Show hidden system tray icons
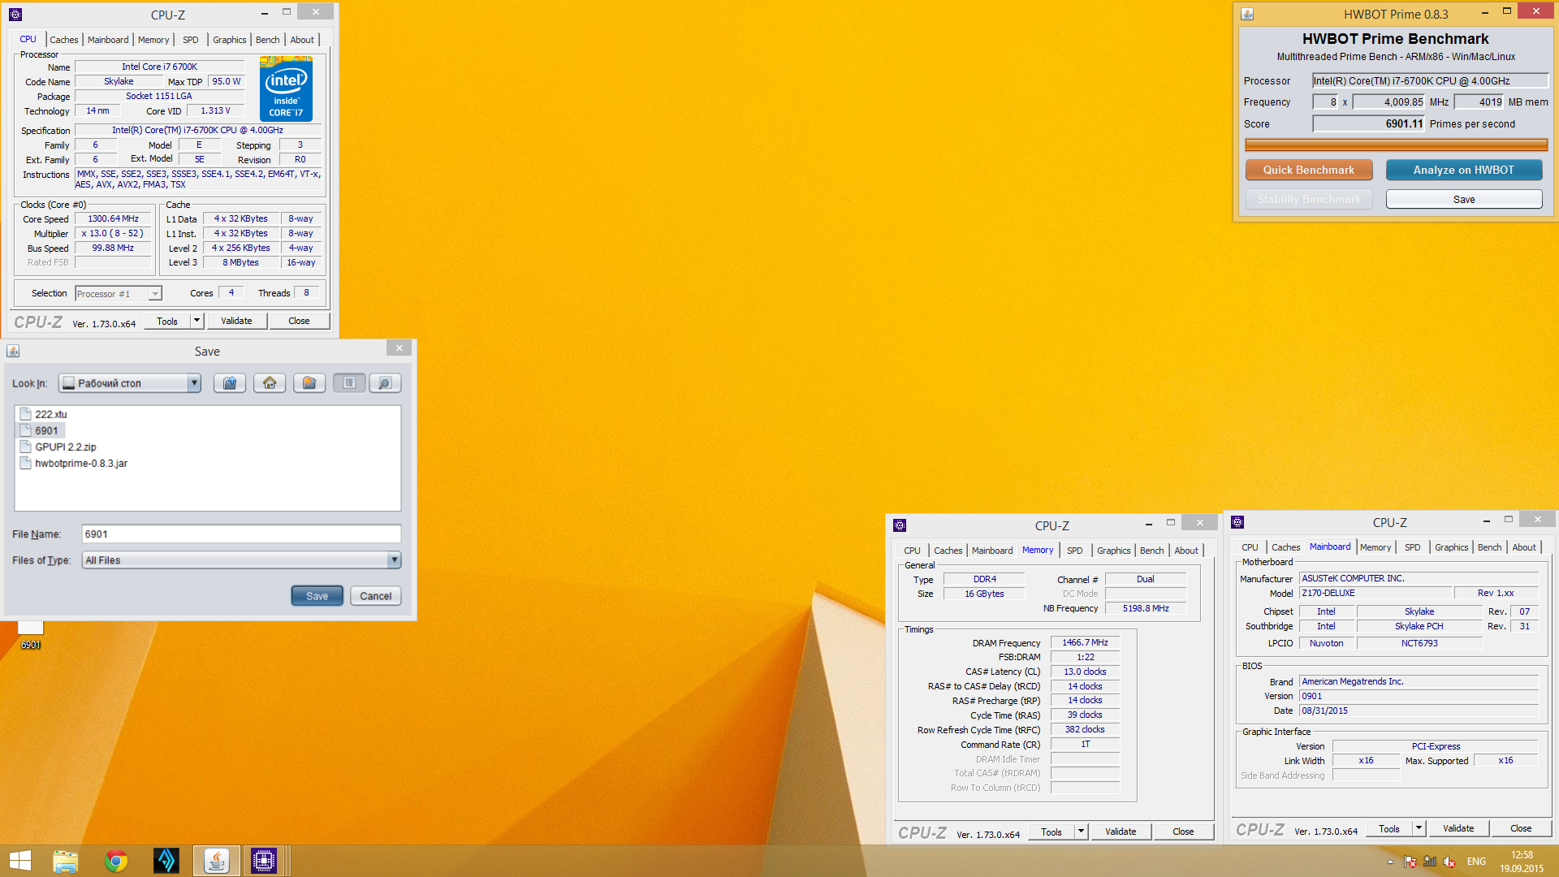 (1390, 862)
